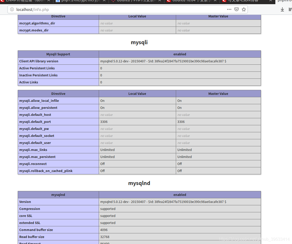This screenshot has height=244, width=292.
Task: Click master value 3306 for mysqli.default_port
Action: pos(181,122)
